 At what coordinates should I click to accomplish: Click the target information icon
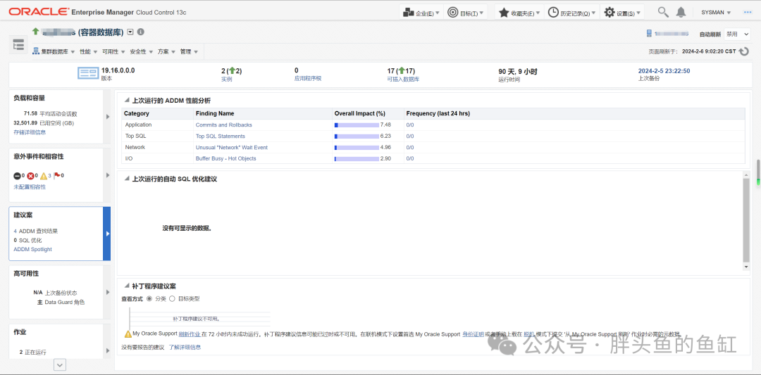(141, 32)
